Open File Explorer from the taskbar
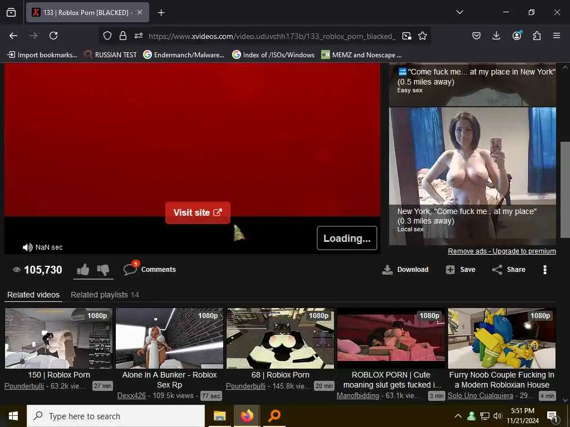 pos(219,416)
